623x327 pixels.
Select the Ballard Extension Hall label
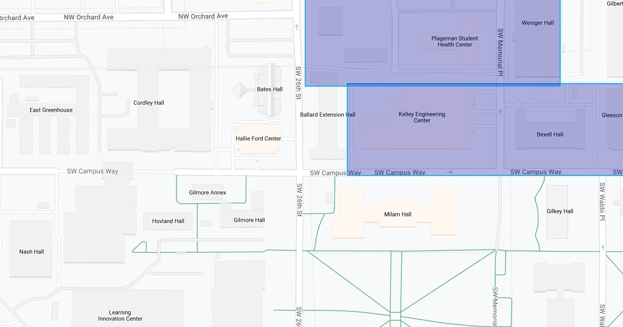[328, 115]
